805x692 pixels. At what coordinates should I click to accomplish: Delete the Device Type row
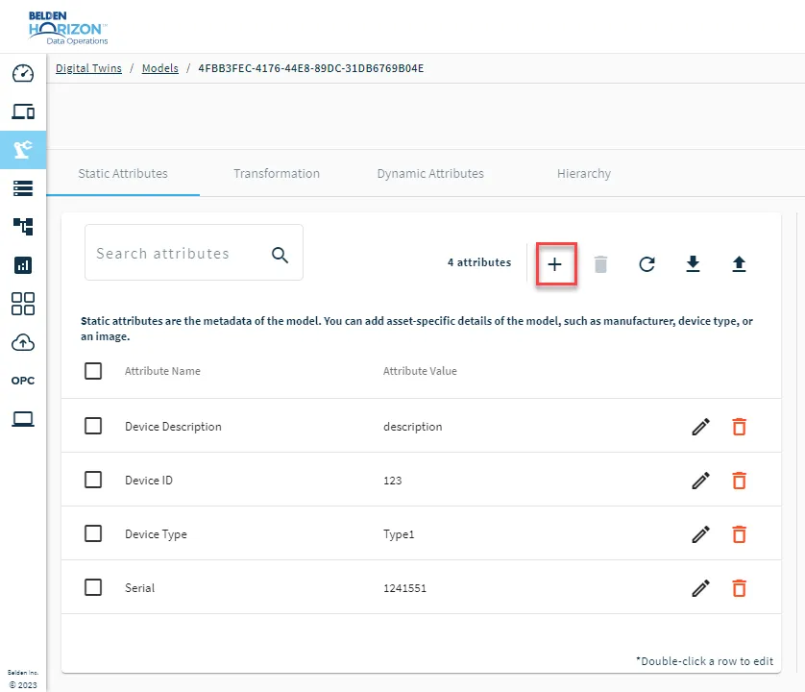coord(740,534)
